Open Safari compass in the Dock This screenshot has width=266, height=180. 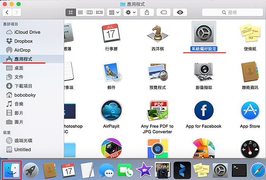click(x=258, y=171)
